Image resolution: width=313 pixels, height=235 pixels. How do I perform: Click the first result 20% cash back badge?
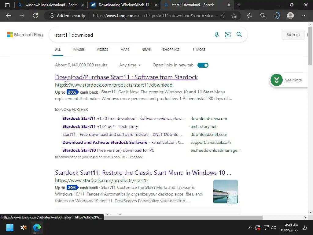tap(72, 92)
